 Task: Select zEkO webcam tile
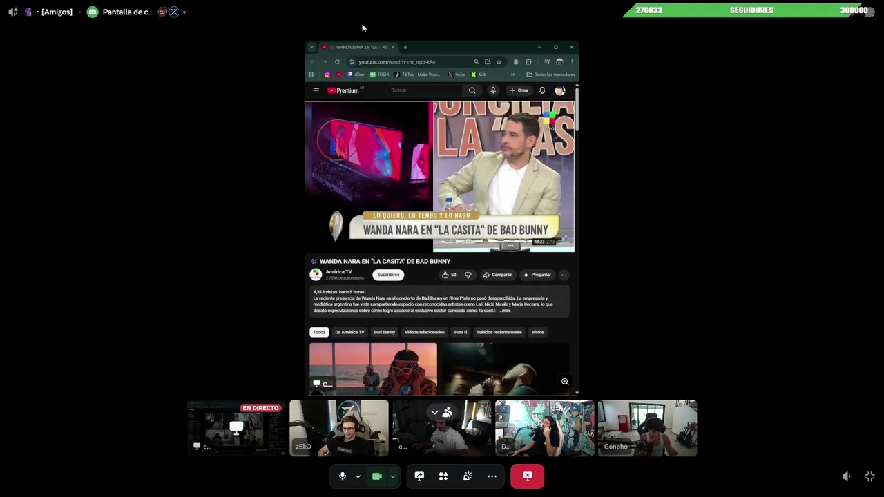click(339, 428)
